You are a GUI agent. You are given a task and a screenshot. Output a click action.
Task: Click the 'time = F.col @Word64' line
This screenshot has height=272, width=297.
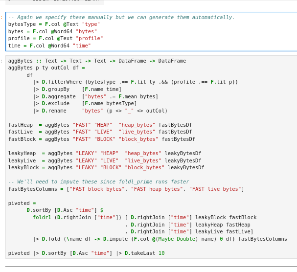(x=49, y=45)
